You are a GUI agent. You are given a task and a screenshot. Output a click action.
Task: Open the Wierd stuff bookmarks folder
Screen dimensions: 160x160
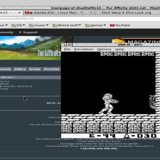67,25
